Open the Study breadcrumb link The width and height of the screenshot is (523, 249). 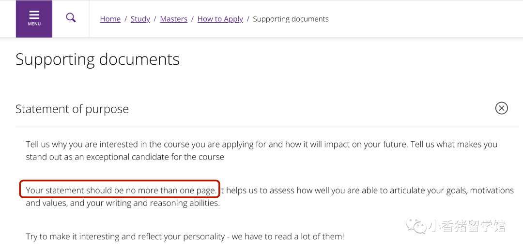(140, 19)
